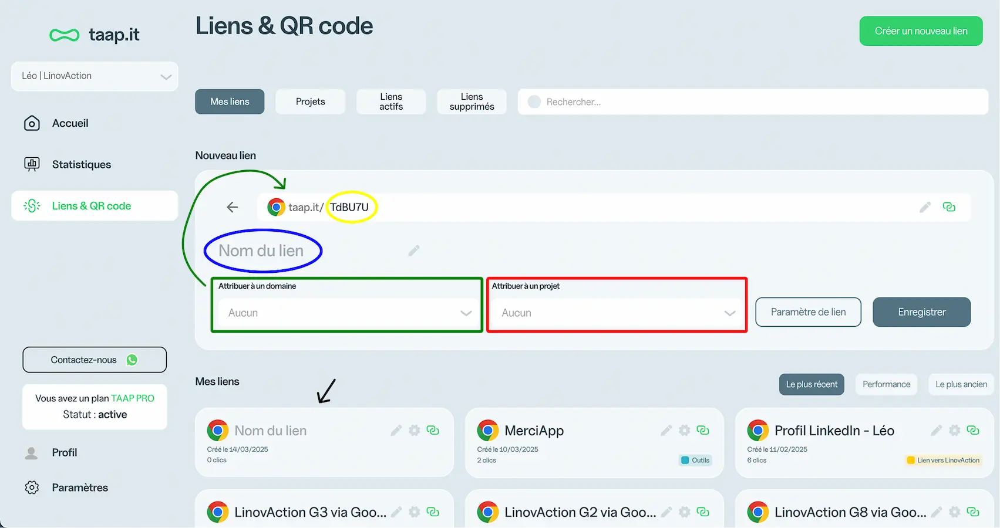The height and width of the screenshot is (528, 1000).
Task: Click Créer un nouveau lien button
Action: (921, 31)
